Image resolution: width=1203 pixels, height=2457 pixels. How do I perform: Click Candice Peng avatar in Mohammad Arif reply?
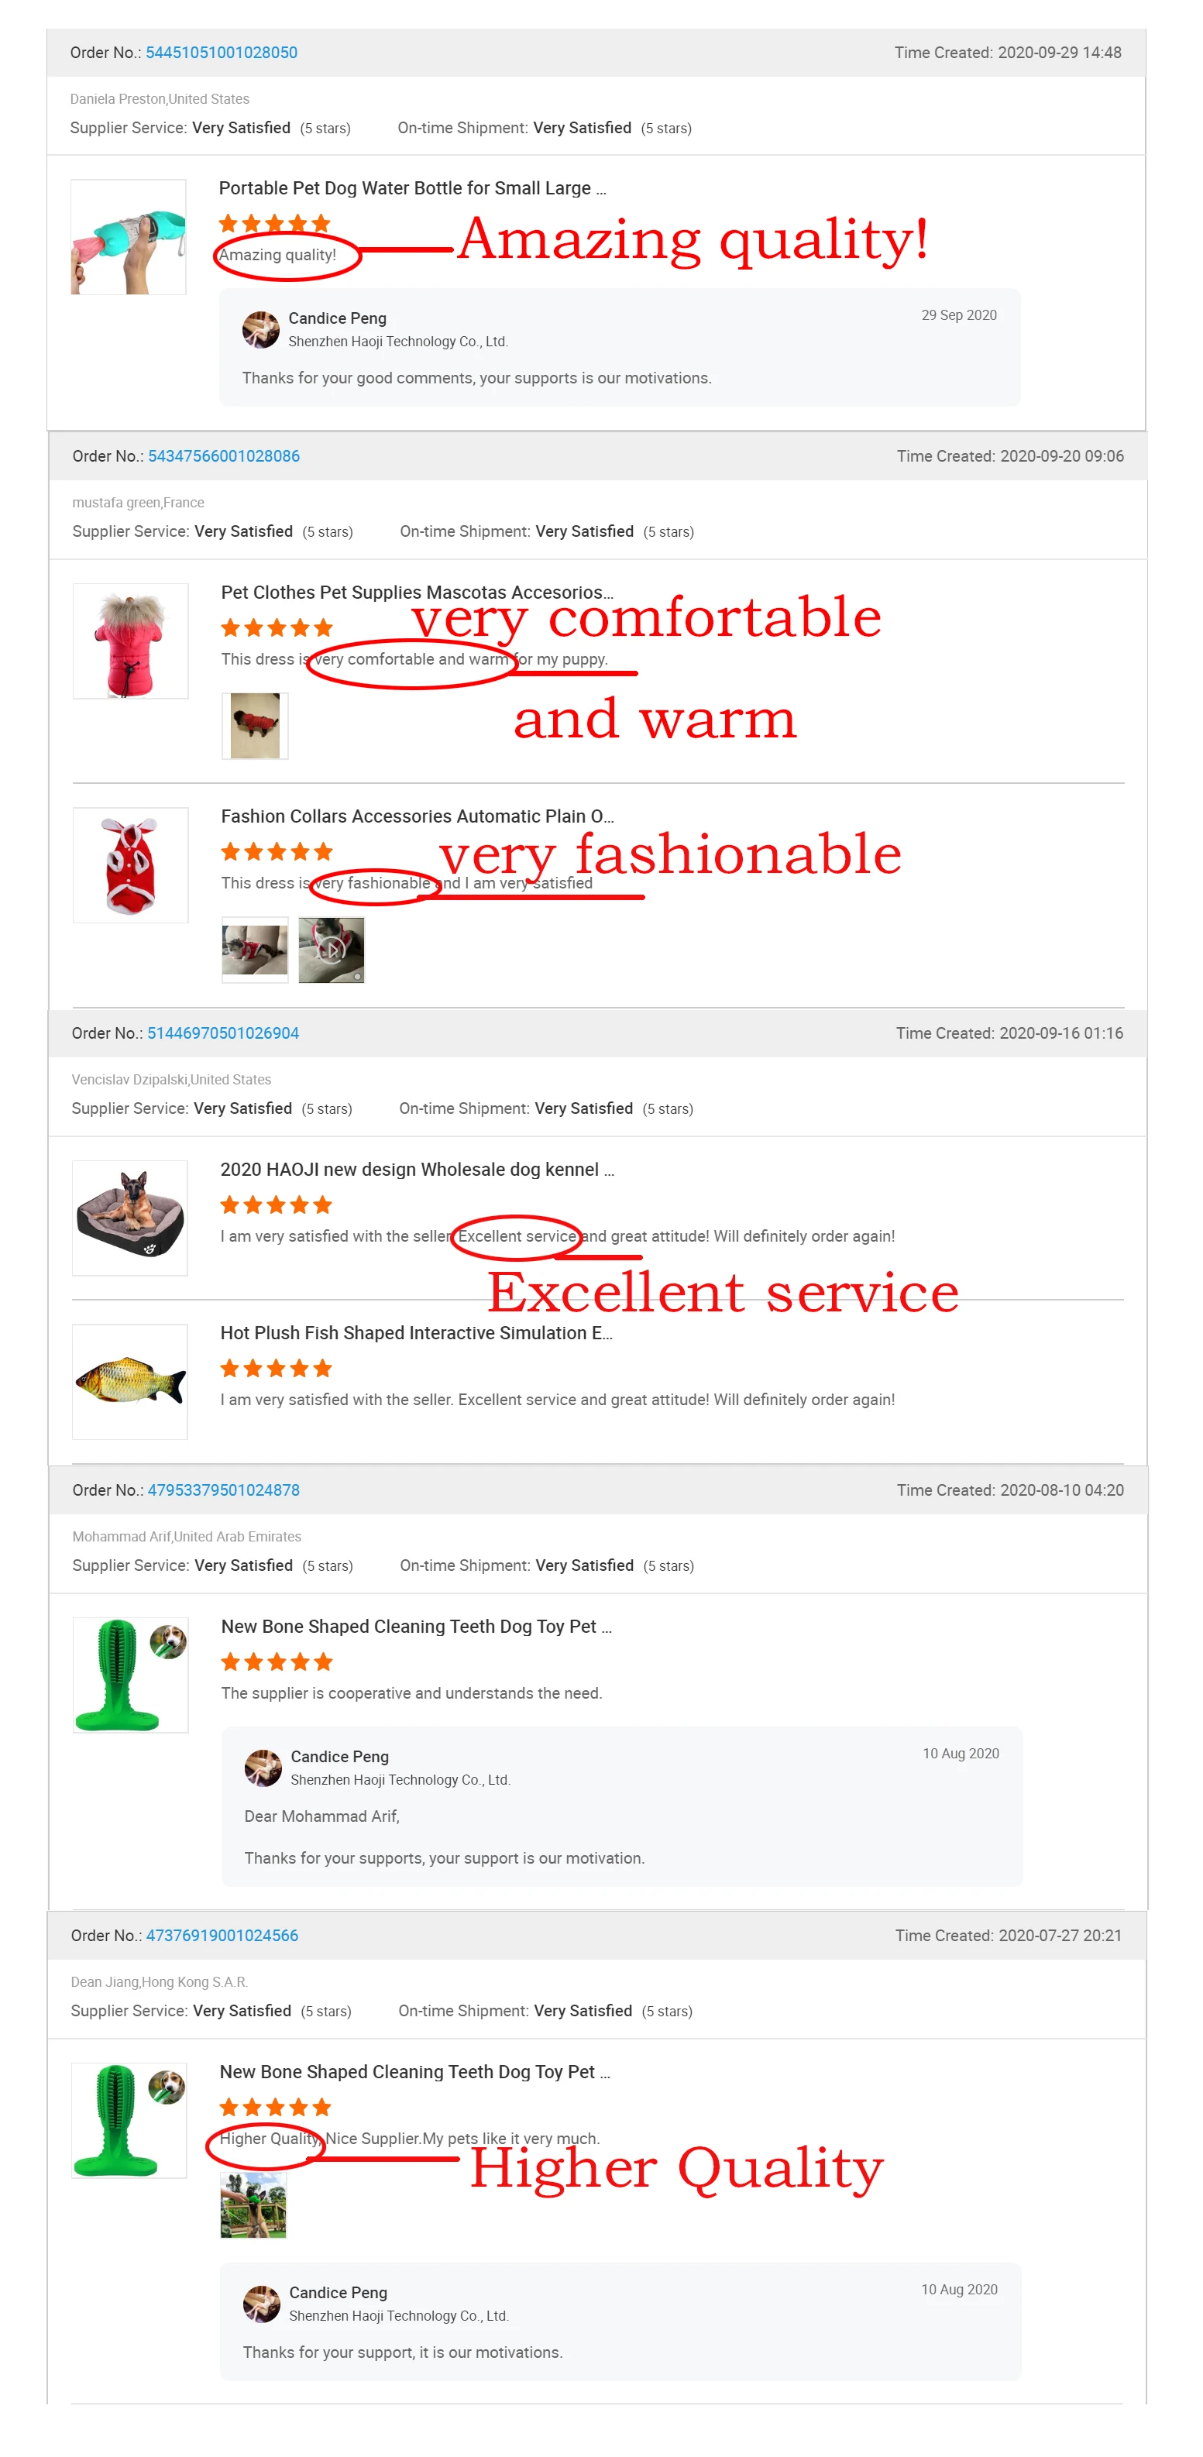tap(263, 1768)
